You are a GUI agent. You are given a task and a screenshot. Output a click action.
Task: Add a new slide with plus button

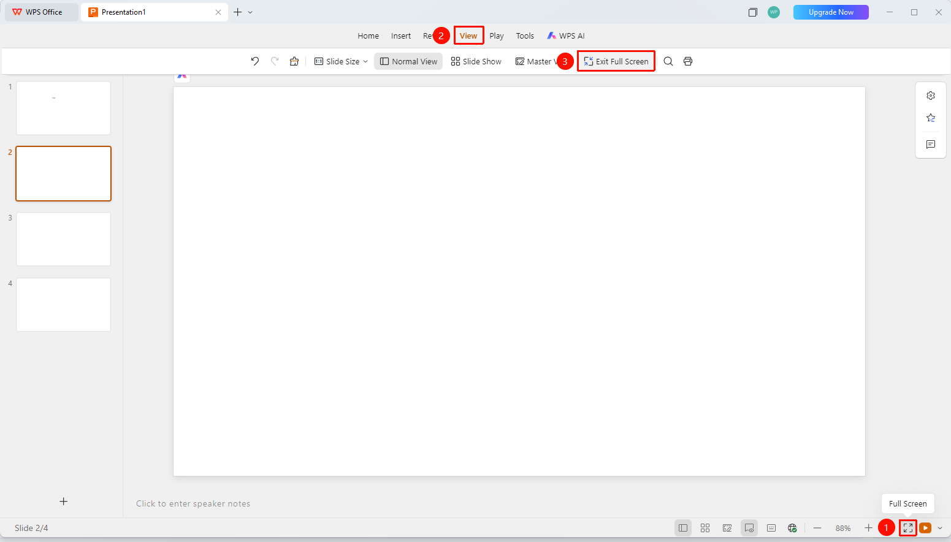click(x=63, y=502)
